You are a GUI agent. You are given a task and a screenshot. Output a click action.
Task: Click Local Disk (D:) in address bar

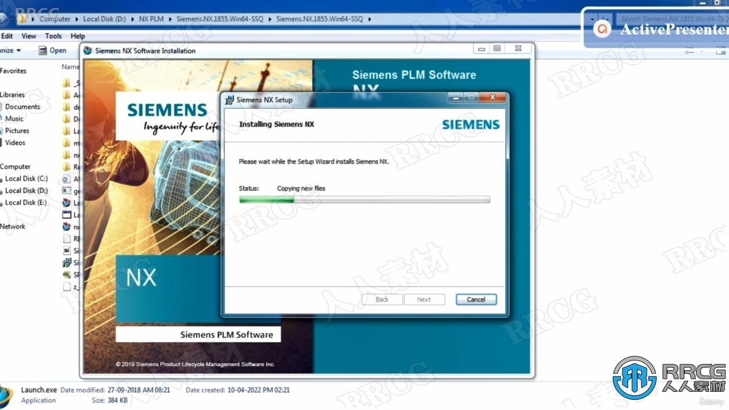click(104, 19)
